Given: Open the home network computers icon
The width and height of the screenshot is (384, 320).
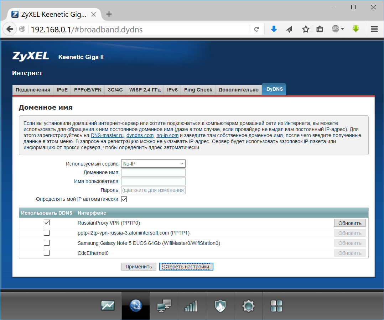Looking at the screenshot, I should pyautogui.click(x=164, y=306).
